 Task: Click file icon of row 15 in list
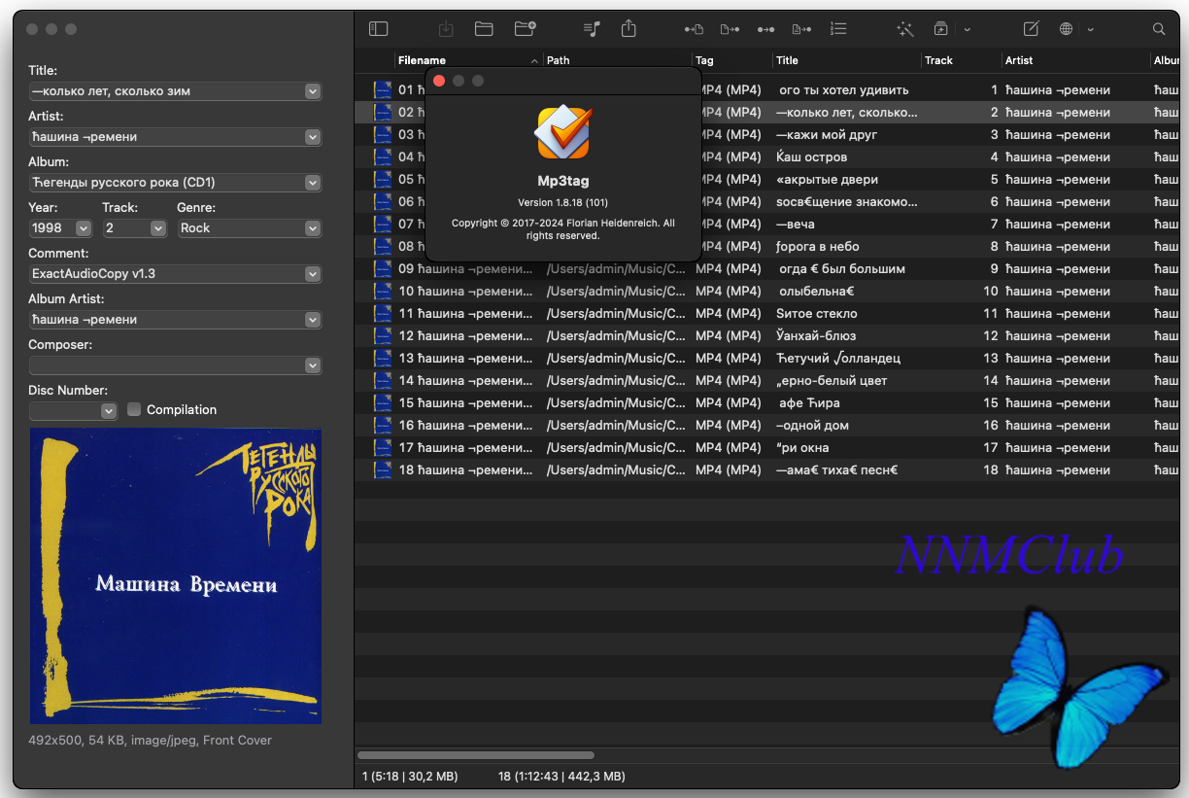tap(383, 402)
